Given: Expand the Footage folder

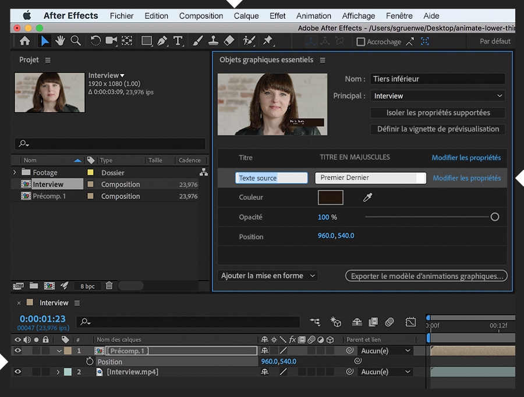Looking at the screenshot, I should click(x=15, y=172).
